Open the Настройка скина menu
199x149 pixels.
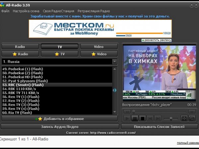tap(26, 11)
